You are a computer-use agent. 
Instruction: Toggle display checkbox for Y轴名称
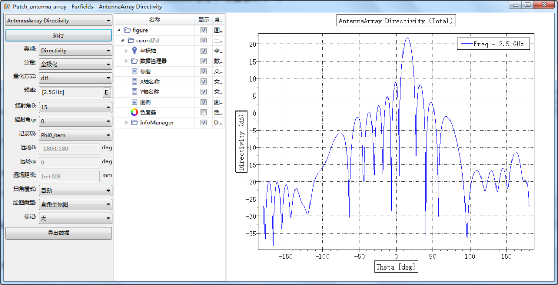point(204,92)
